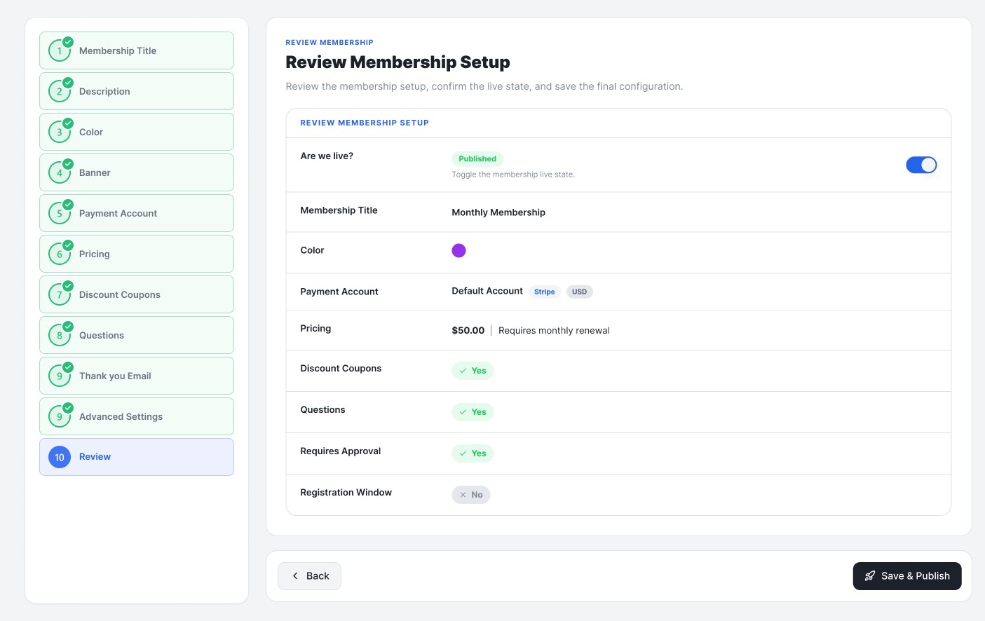Click the X icon in Registration Window badge

point(463,495)
